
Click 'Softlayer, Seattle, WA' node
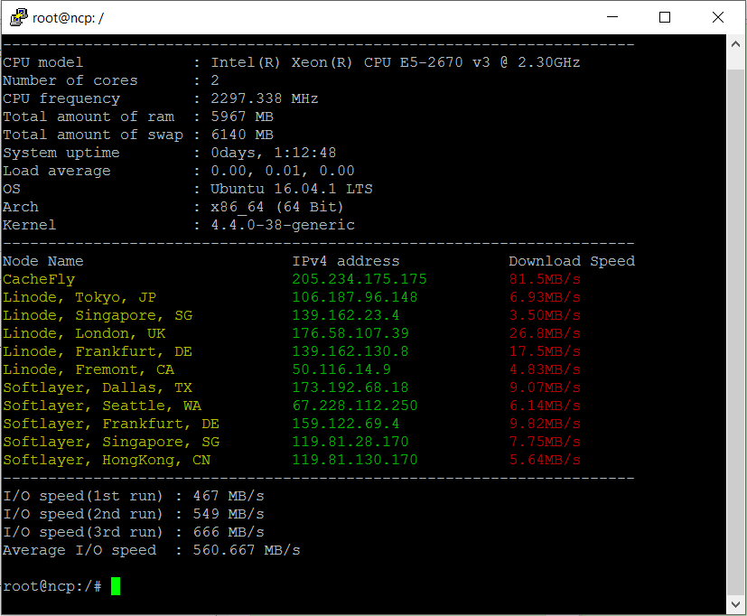[102, 406]
